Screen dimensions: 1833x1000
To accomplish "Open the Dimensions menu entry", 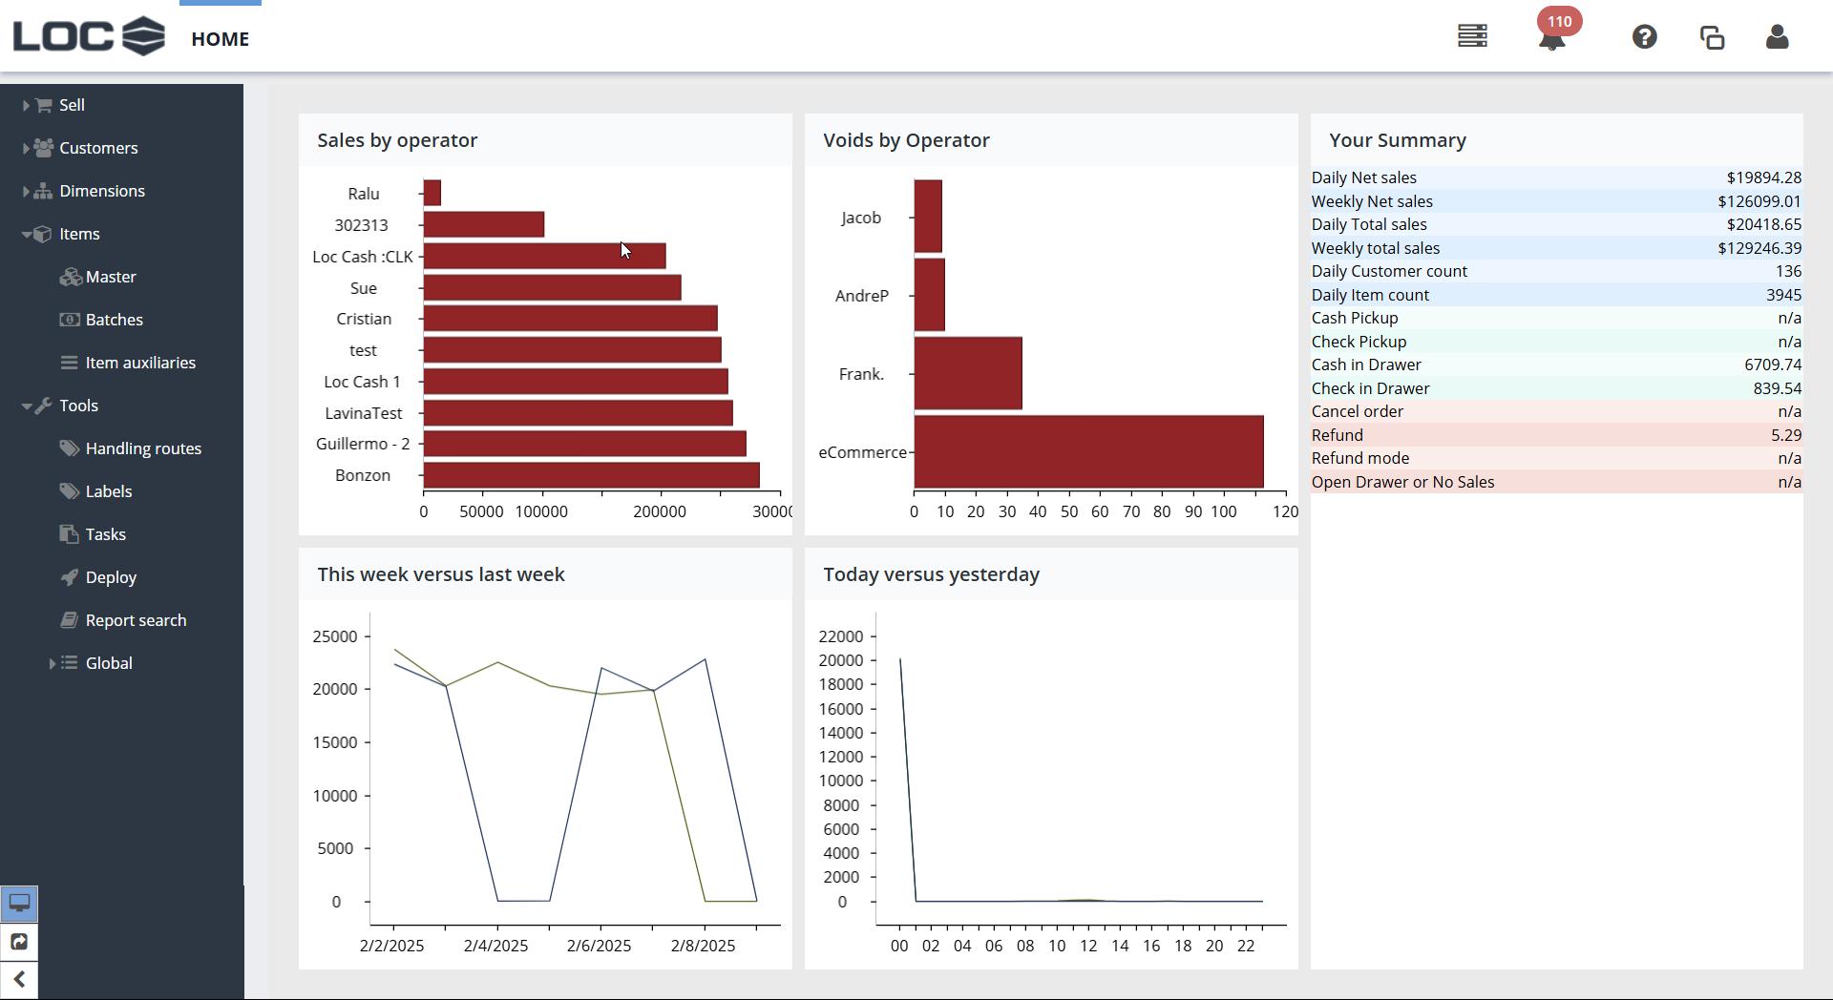I will (102, 191).
